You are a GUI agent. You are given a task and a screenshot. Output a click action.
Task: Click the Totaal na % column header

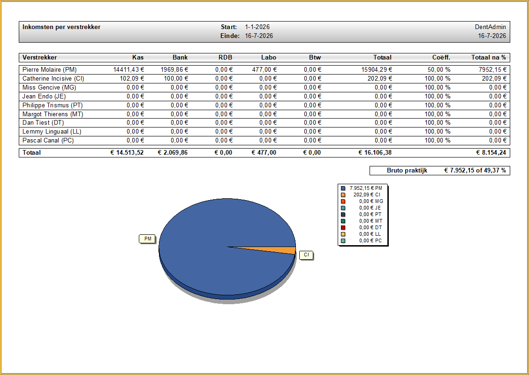coord(489,57)
